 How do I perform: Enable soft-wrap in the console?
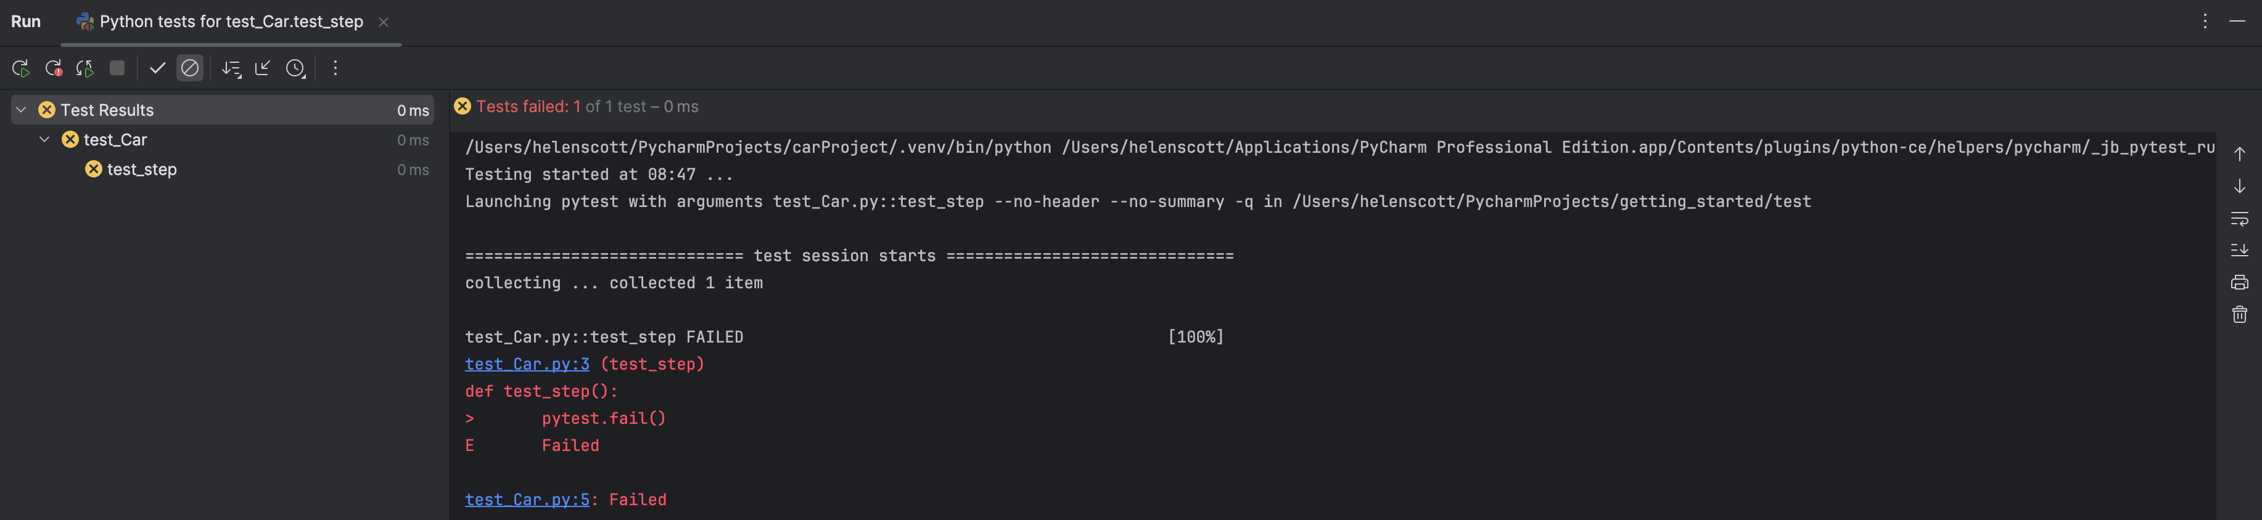pos(2239,219)
